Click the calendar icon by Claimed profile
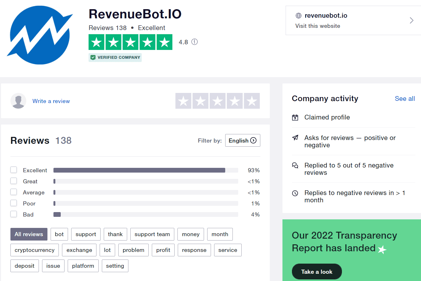 coord(295,118)
